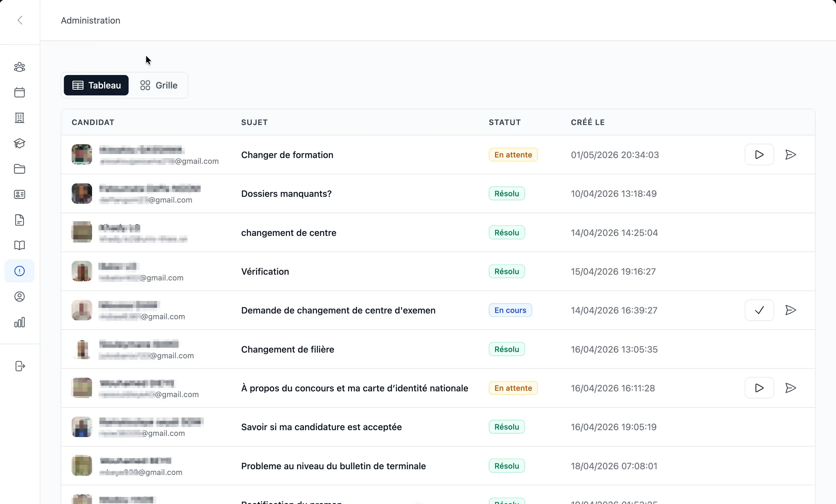This screenshot has width=836, height=504.
Task: Mark centre d'exemen request as resolved
Action: coord(759,310)
